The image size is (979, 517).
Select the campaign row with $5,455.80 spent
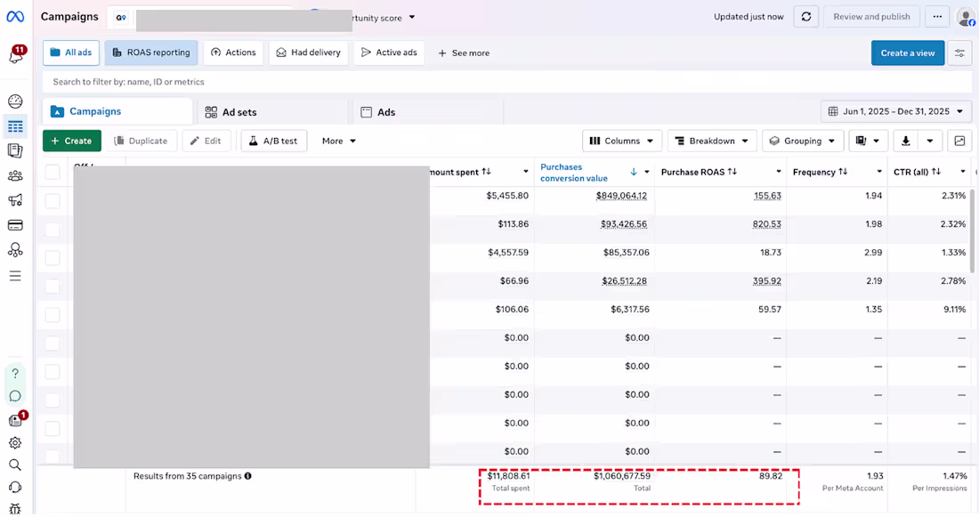click(x=53, y=200)
